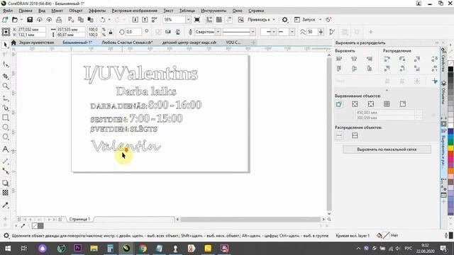
Task: Toggle distribute to selection extent
Action: click(339, 135)
